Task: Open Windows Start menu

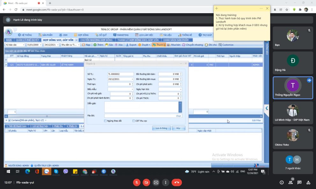Action: click(8, 171)
